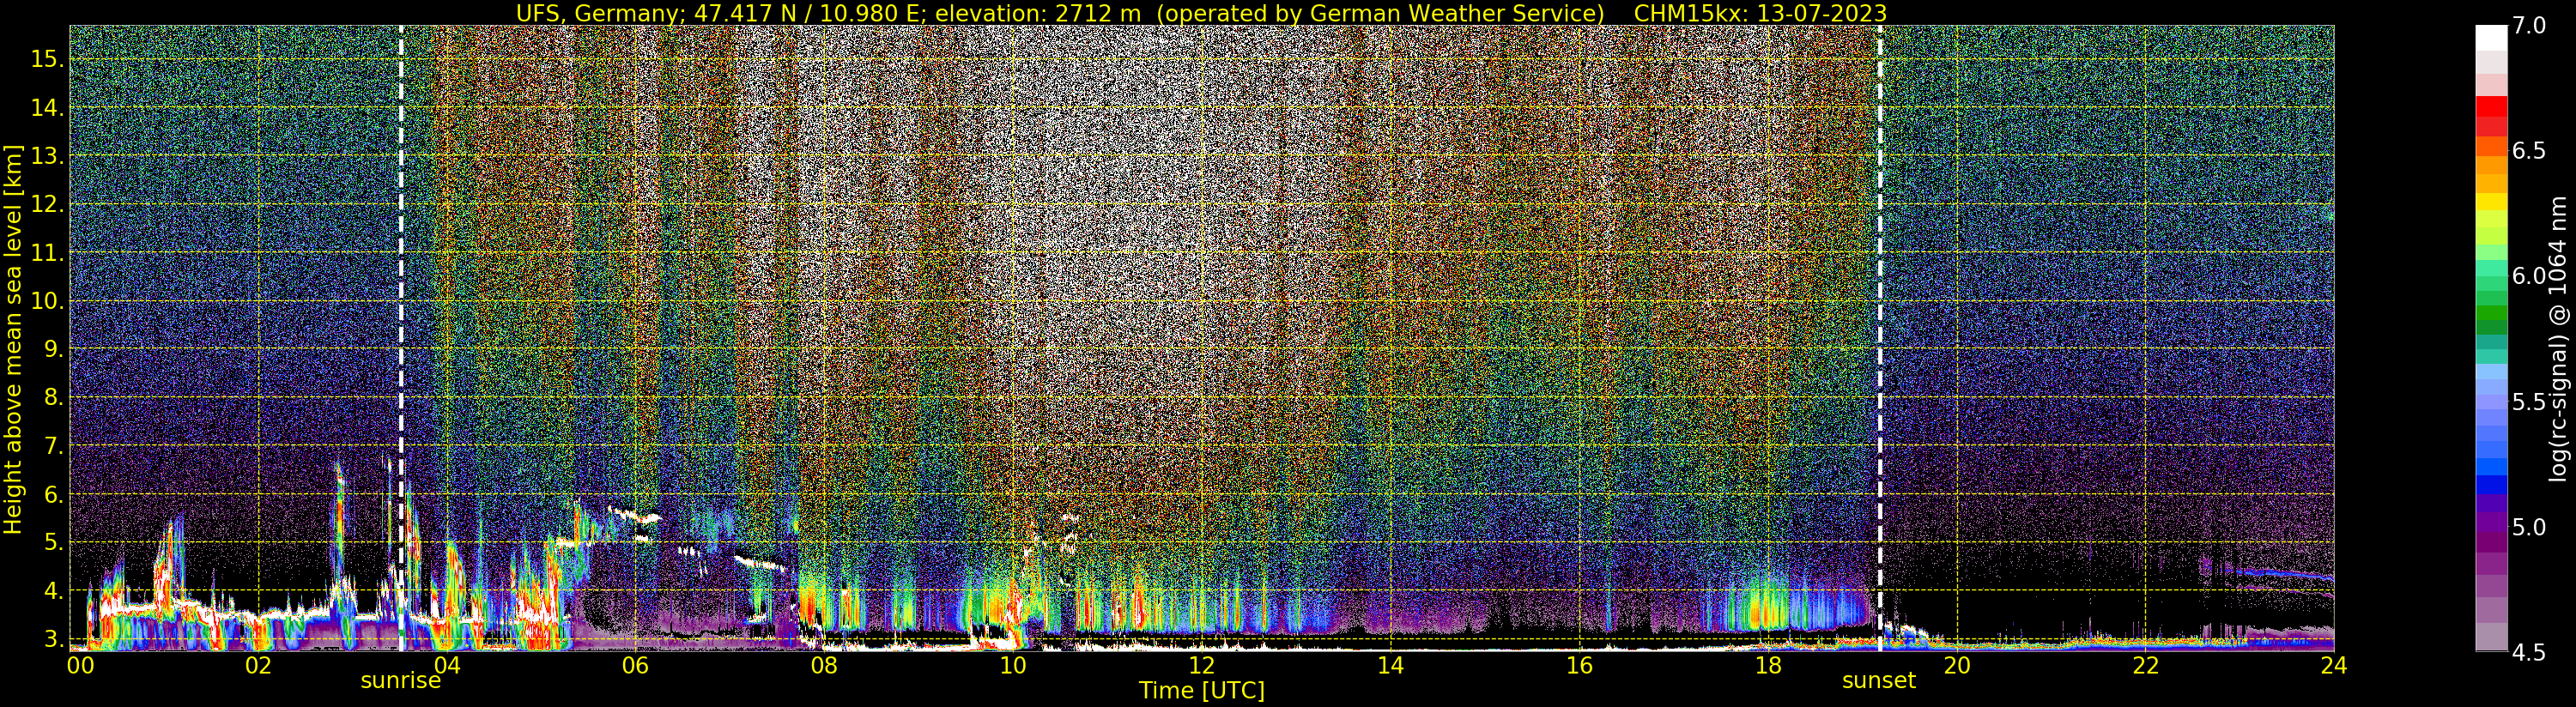Click the 06 tick on time axis
Screen dimensions: 2576x707
[635, 665]
